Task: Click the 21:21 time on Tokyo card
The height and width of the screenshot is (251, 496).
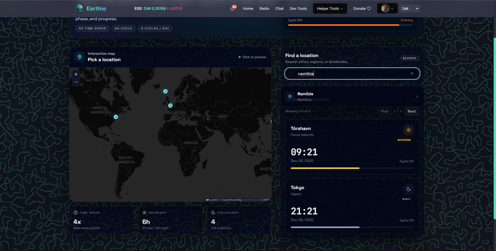Action: [304, 211]
